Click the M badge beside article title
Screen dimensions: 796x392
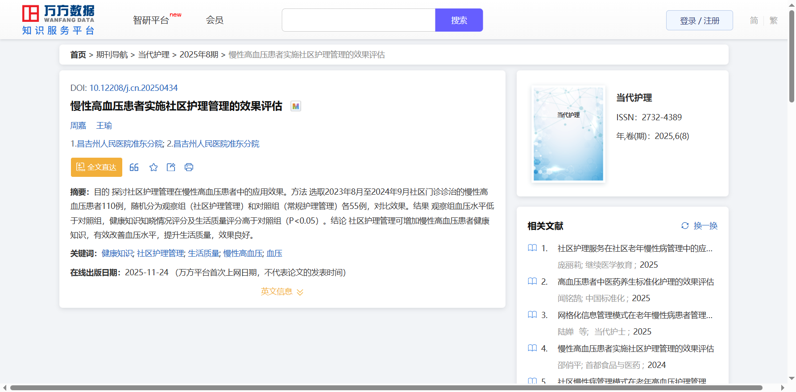[295, 106]
